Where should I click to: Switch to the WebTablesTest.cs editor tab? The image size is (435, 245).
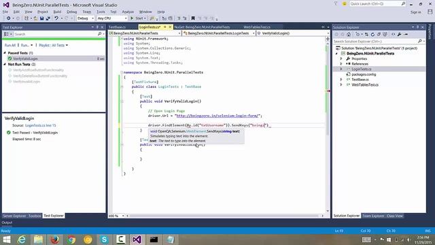point(257,27)
